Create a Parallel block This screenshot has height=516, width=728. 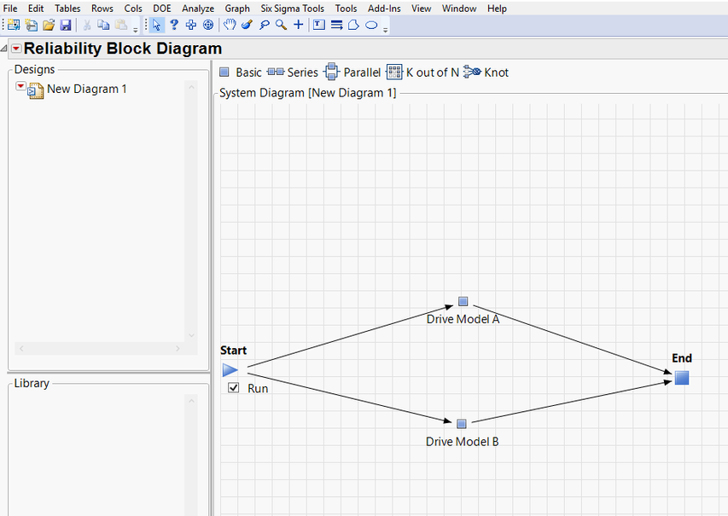point(351,72)
